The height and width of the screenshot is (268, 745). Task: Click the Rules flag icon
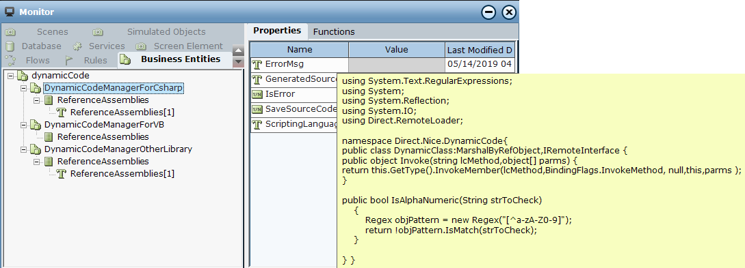coord(69,60)
